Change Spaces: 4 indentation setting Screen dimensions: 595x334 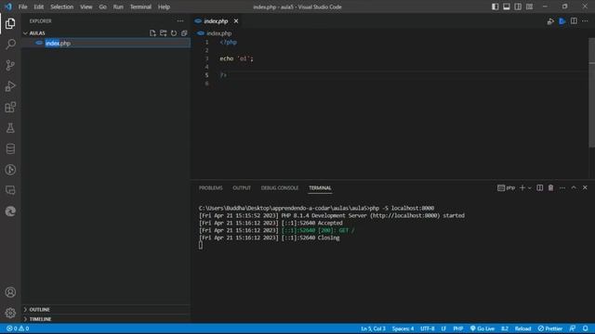point(403,328)
